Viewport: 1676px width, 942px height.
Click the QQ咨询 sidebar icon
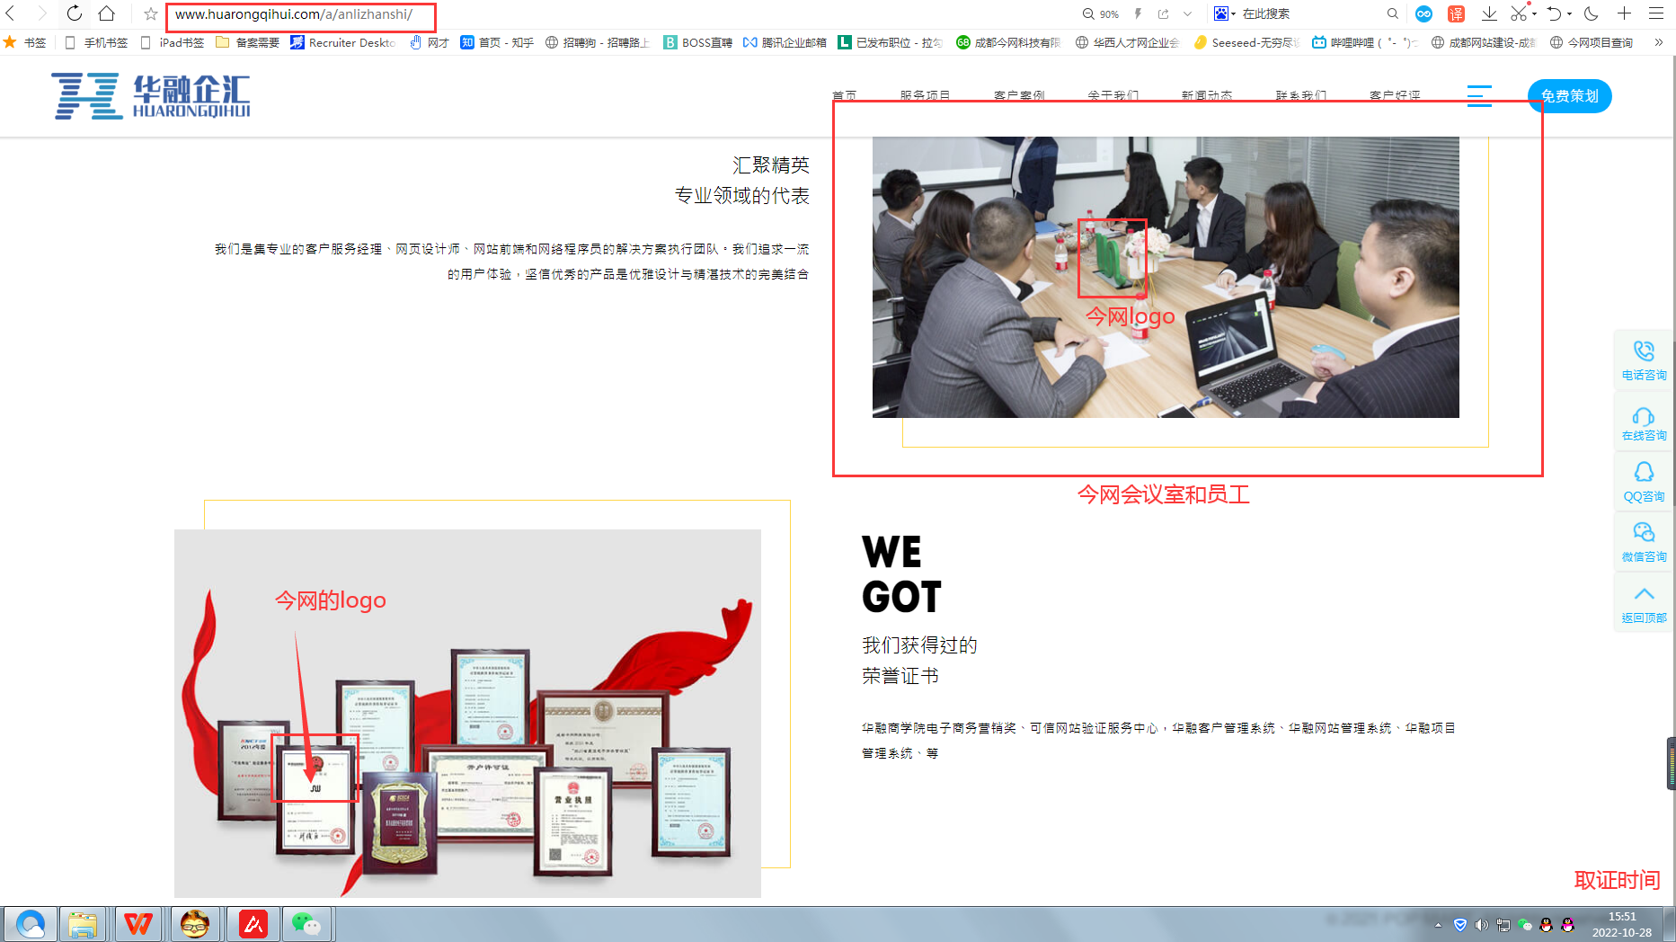pyautogui.click(x=1644, y=482)
